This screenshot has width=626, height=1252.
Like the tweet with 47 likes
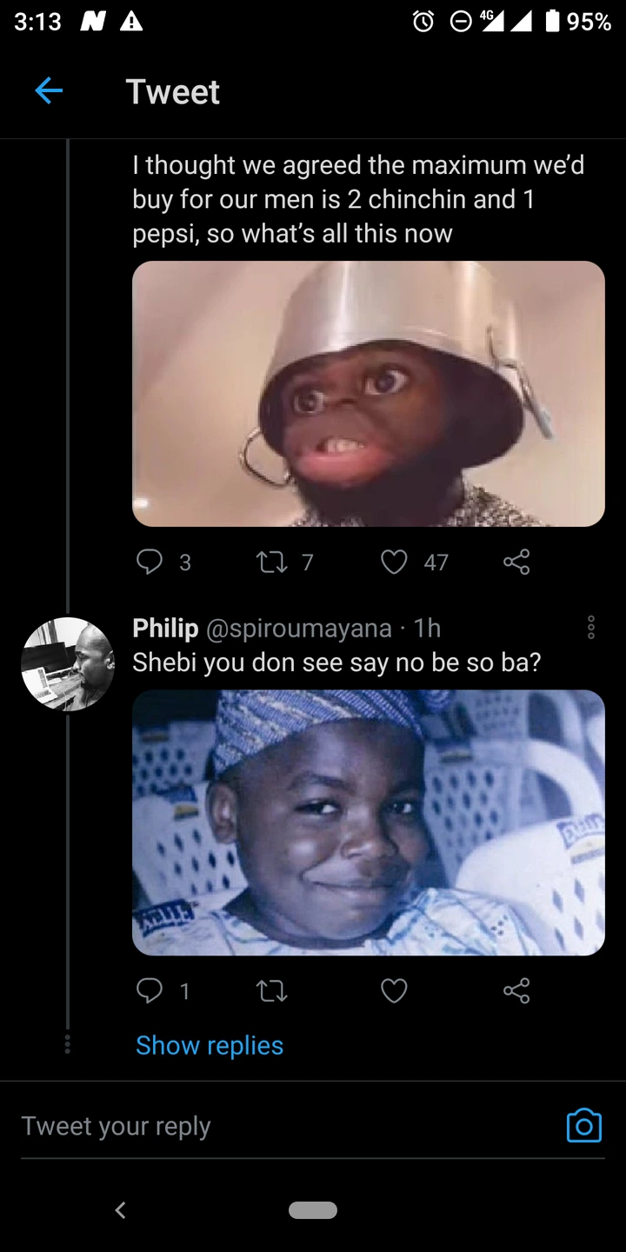395,563
